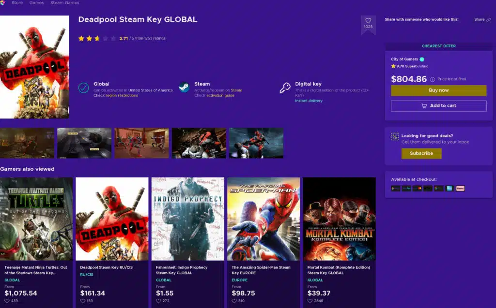Toggle wishlist heart on Ninja Turtles card
This screenshot has height=308, width=496.
pos(7,301)
